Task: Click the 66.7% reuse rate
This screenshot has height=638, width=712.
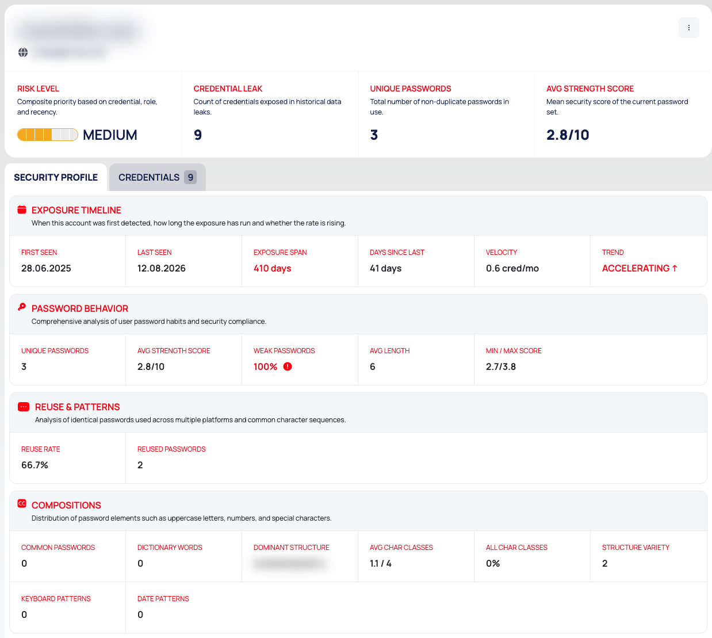Action: tap(35, 465)
